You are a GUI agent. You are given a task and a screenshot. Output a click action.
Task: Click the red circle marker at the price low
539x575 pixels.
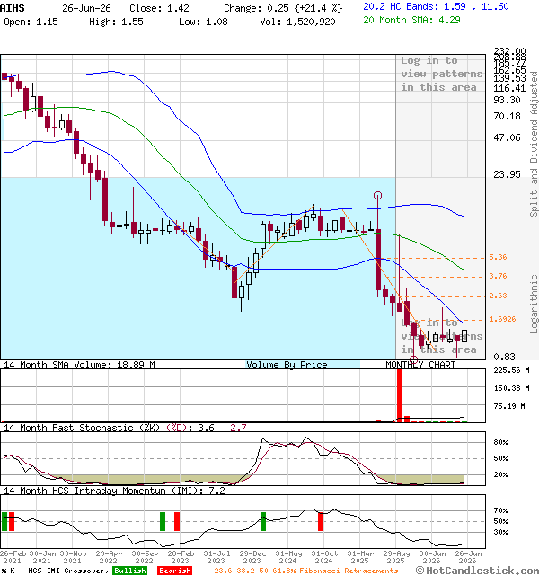pyautogui.click(x=413, y=359)
